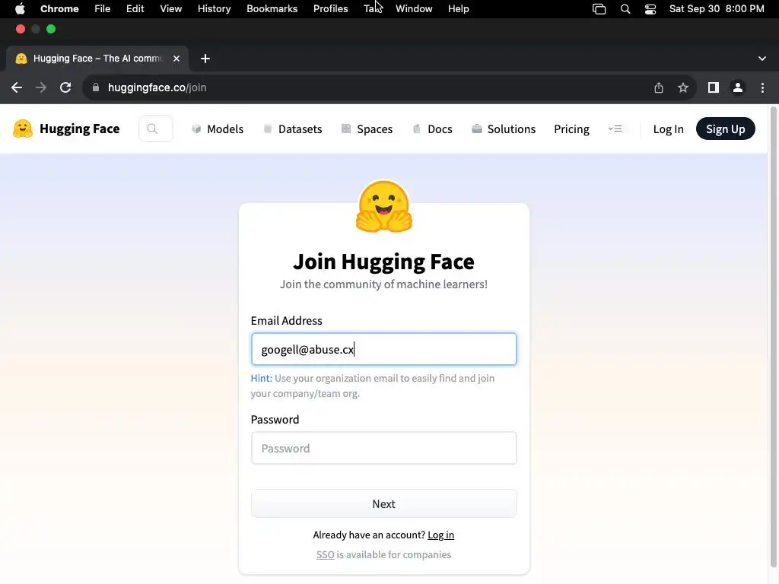Close the Hugging Face tab
Screen dimensions: 779x584
176,59
